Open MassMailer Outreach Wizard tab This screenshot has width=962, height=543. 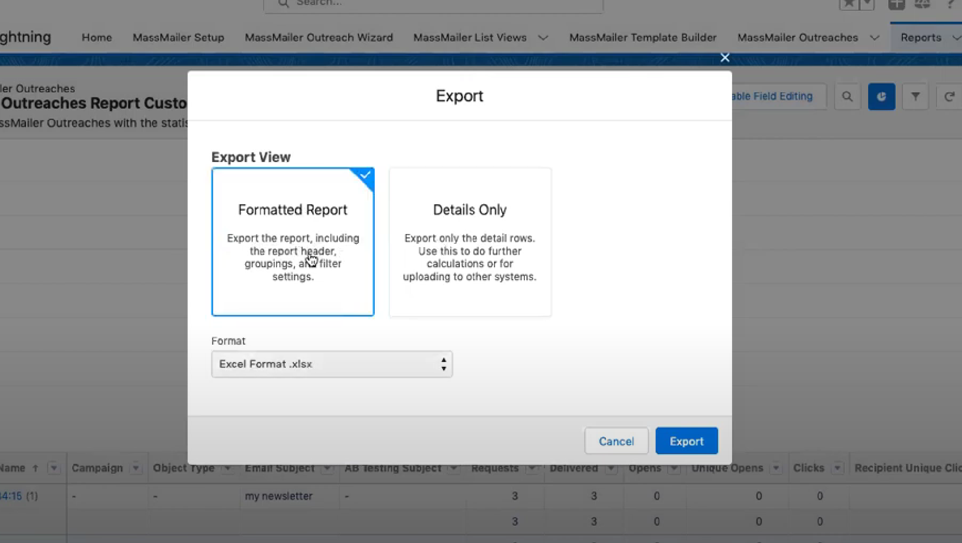pyautogui.click(x=319, y=37)
